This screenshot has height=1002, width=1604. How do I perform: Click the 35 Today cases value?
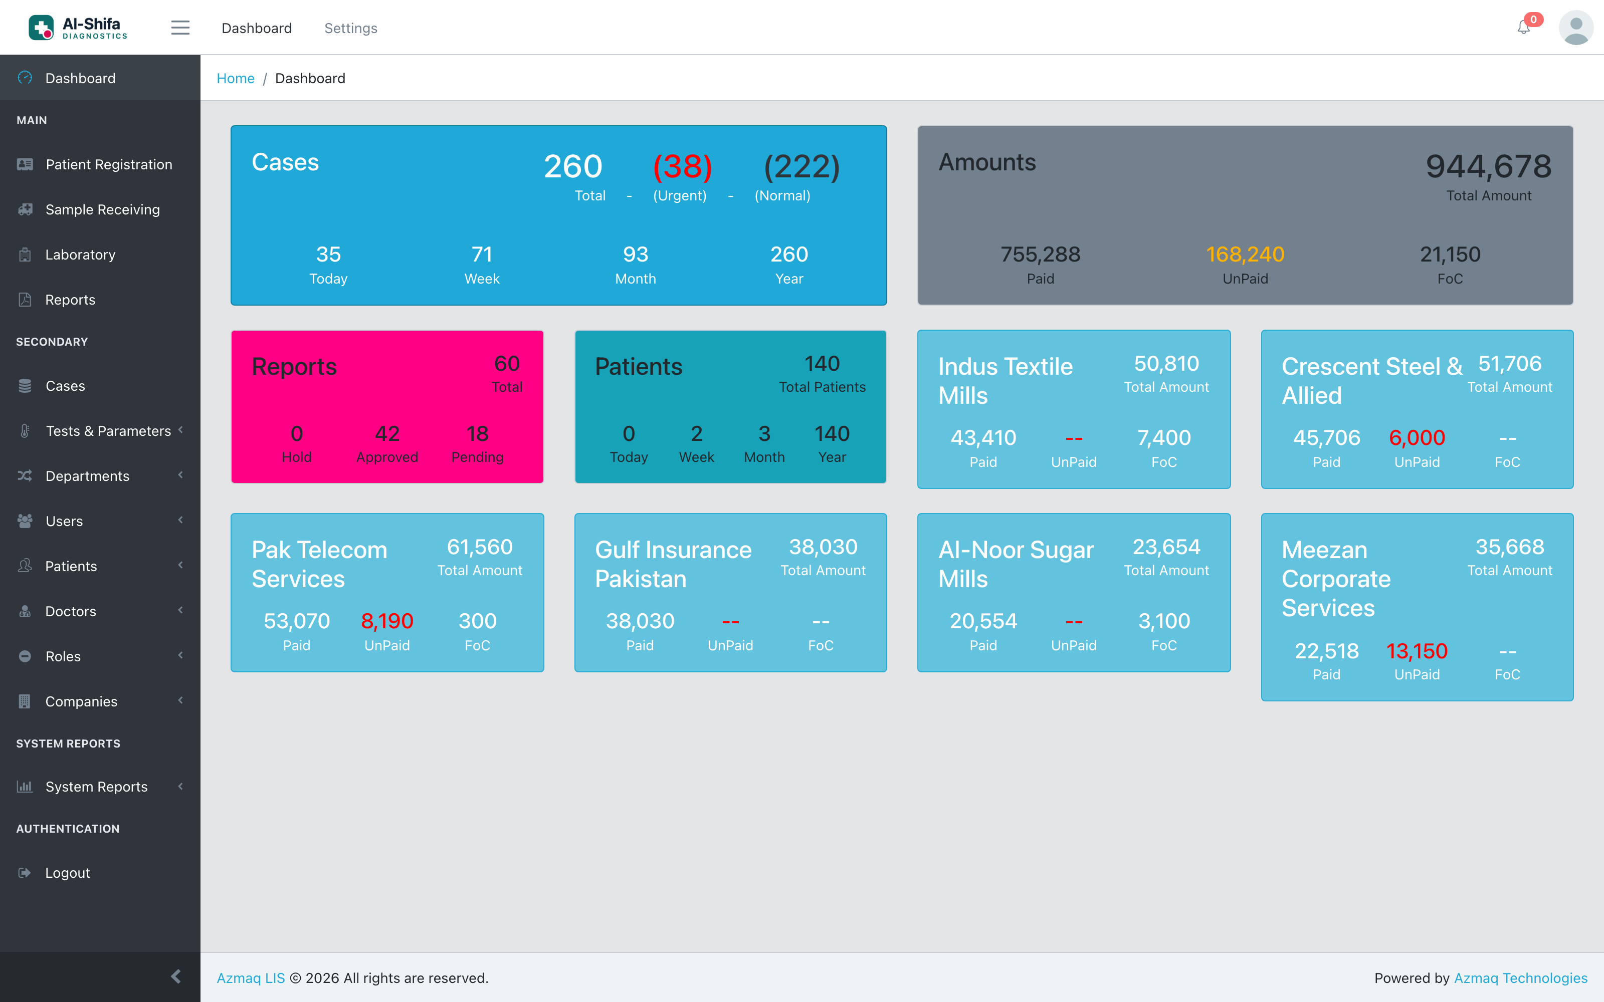coord(328,255)
